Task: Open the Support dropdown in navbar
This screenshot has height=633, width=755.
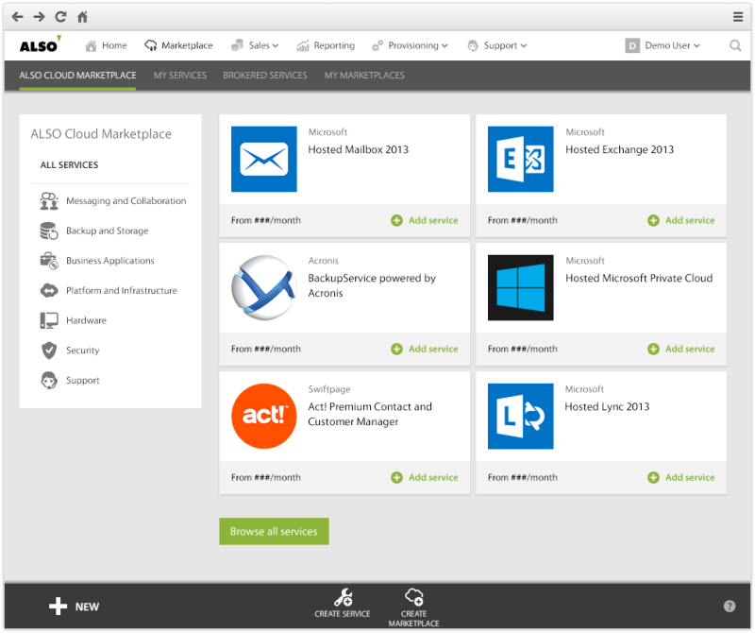Action: pyautogui.click(x=497, y=45)
